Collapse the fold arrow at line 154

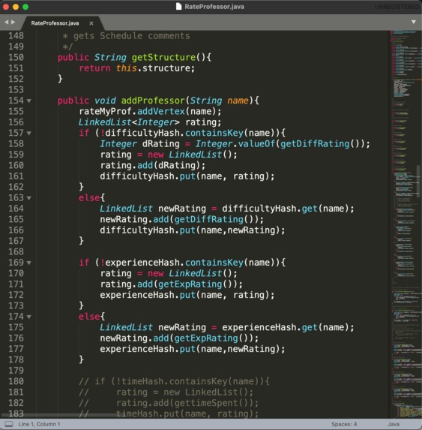pyautogui.click(x=28, y=101)
